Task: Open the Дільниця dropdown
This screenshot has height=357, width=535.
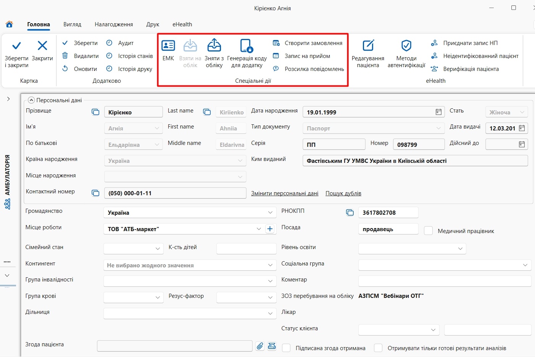Action: click(270, 314)
